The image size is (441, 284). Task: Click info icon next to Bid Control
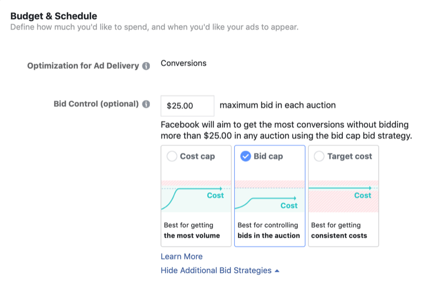click(146, 104)
